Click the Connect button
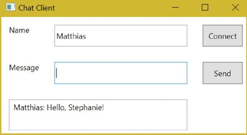This screenshot has height=135, width=247. 223,36
